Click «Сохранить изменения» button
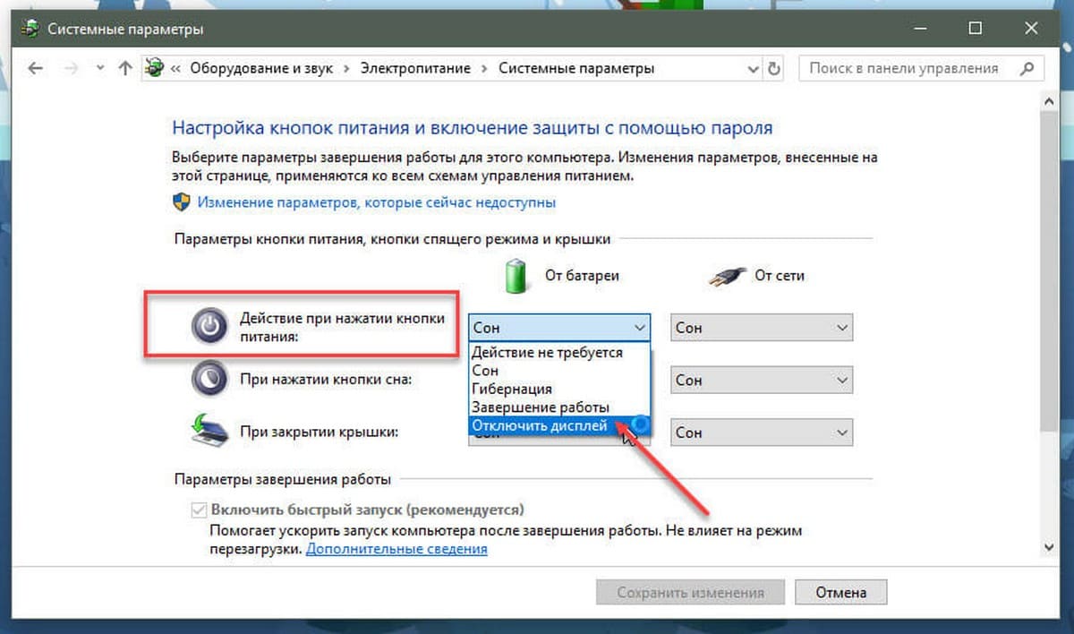1074x634 pixels. tap(690, 592)
